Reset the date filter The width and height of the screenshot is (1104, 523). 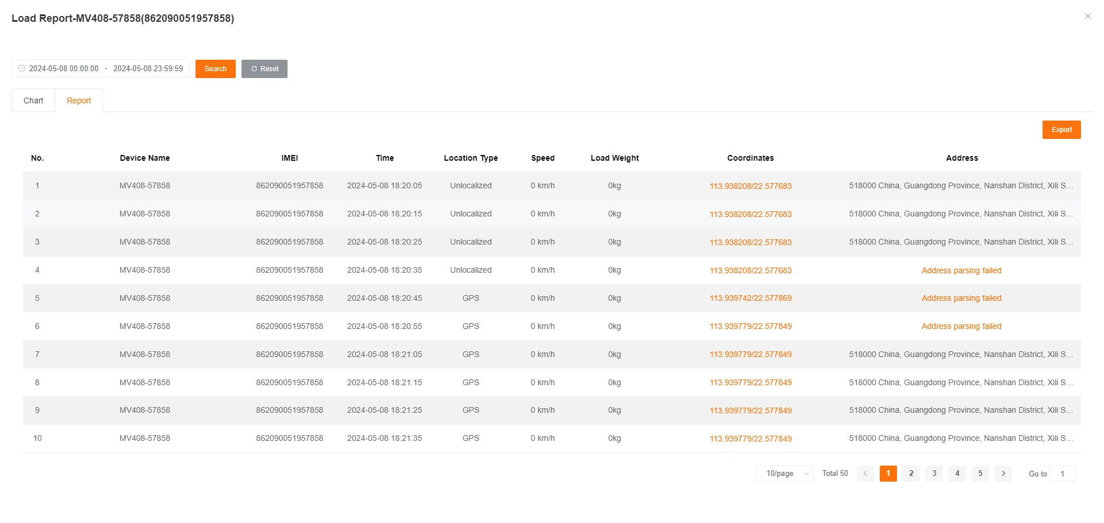click(x=264, y=68)
